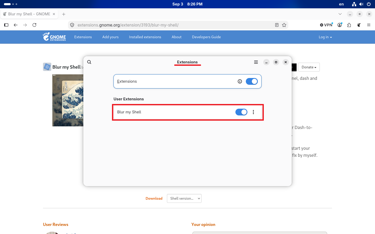Click the network status icon
375x234 pixels.
click(354, 4)
